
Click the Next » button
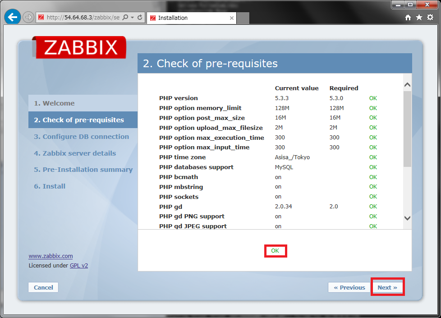click(387, 287)
